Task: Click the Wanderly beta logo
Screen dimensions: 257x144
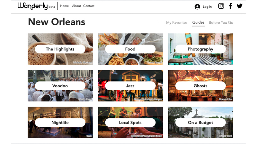Action: click(36, 6)
